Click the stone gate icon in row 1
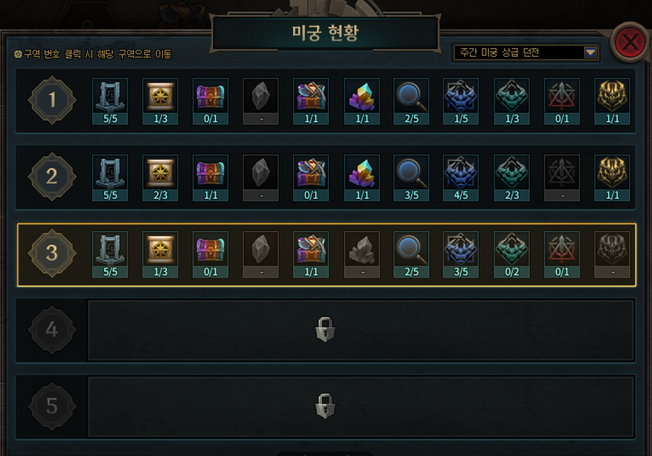 coord(110,102)
